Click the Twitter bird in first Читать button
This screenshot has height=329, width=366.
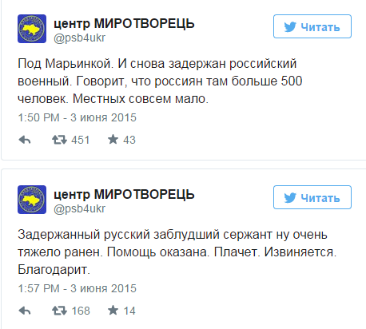(290, 27)
